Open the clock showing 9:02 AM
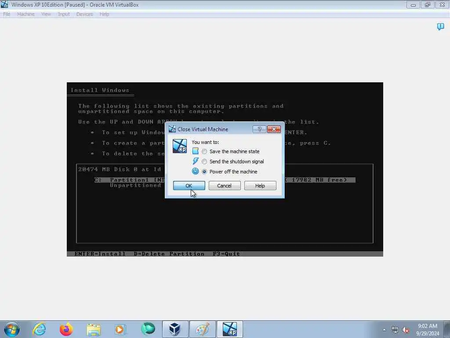Viewport: 450px width, 338px height. (428, 330)
